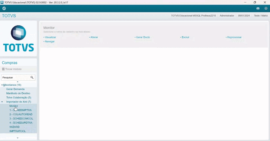
Task: Click the Visualizar link
Action: pyautogui.click(x=50, y=37)
